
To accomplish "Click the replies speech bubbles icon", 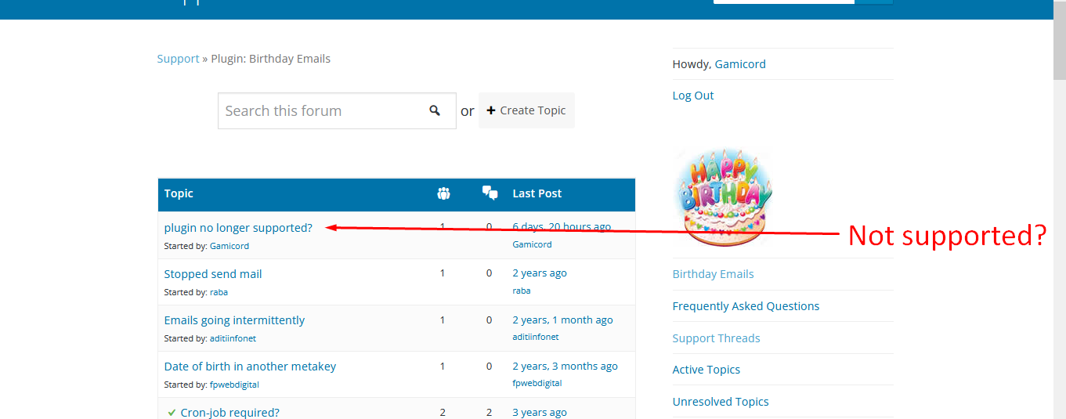I will coord(490,193).
